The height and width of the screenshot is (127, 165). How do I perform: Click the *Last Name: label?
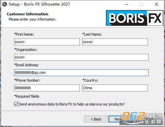pyautogui.click(x=92, y=34)
